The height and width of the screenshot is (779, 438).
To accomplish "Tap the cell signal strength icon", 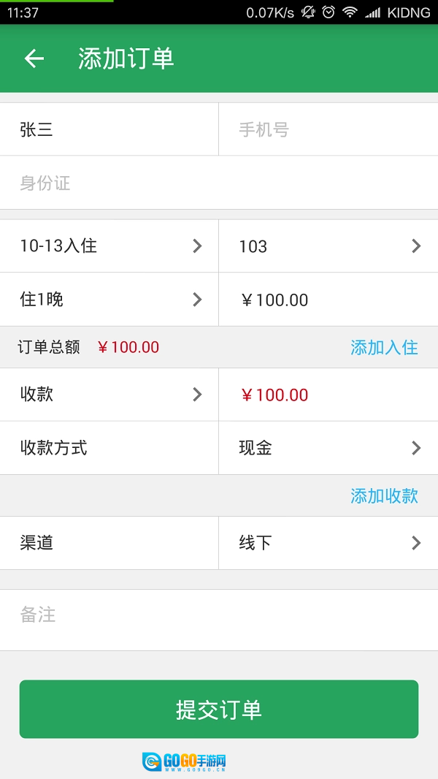I will point(372,12).
